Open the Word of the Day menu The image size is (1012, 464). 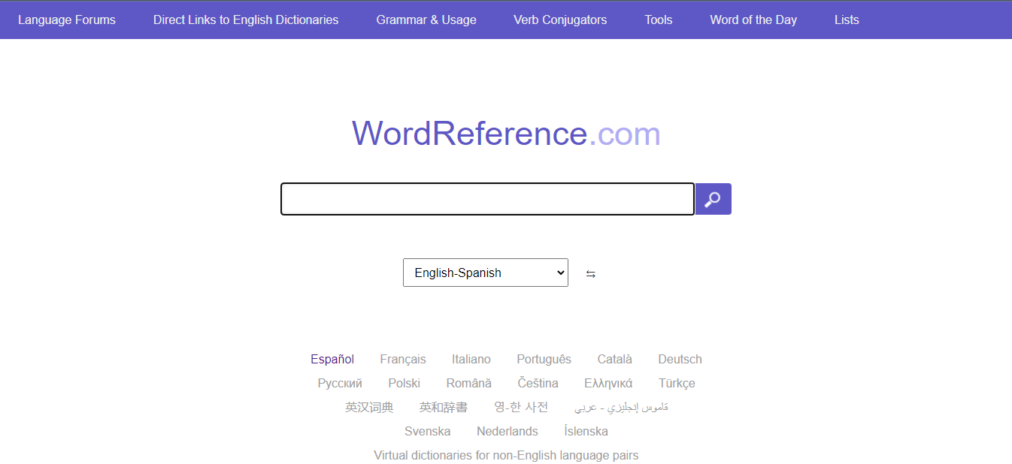click(x=753, y=20)
